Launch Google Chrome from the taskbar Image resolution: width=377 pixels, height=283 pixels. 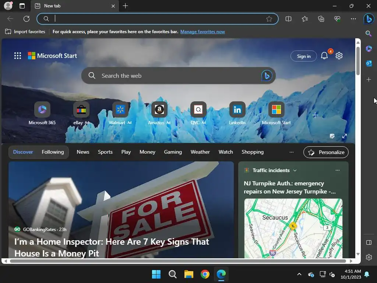(205, 274)
